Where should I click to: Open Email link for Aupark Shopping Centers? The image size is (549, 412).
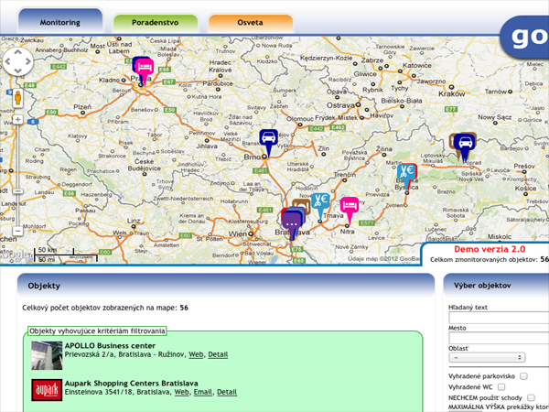point(203,392)
